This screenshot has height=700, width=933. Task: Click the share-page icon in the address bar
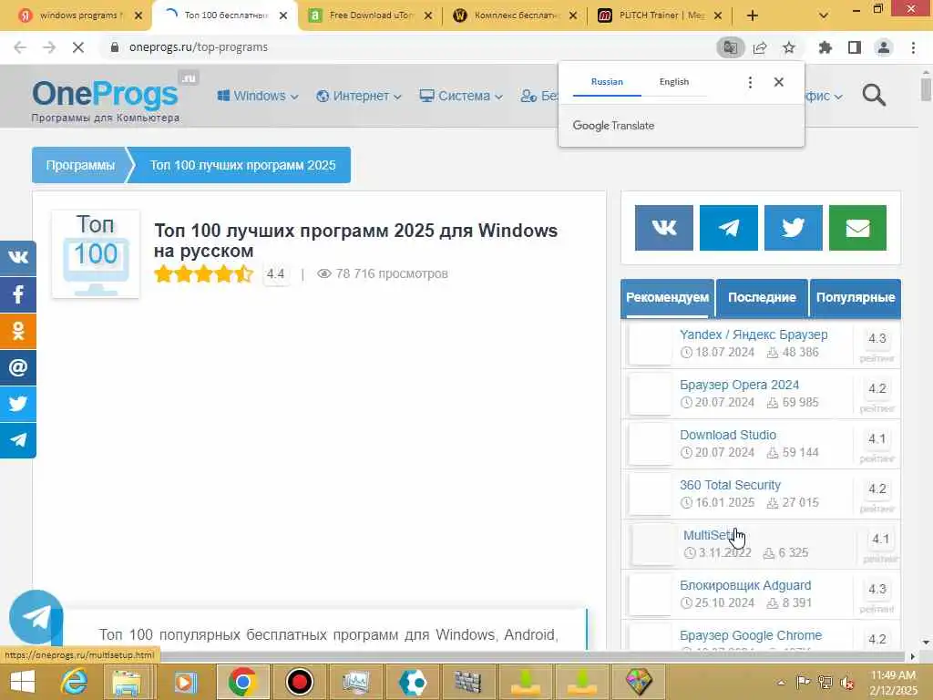760,47
